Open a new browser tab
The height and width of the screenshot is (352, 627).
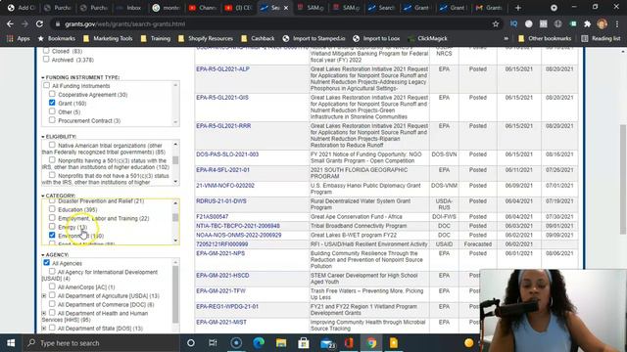pos(518,8)
